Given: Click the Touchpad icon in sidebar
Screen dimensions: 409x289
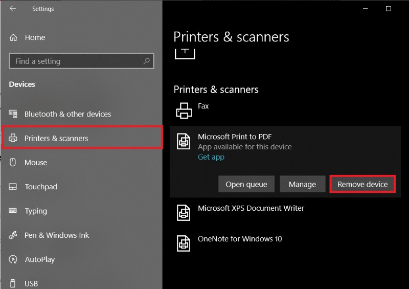Looking at the screenshot, I should (13, 187).
